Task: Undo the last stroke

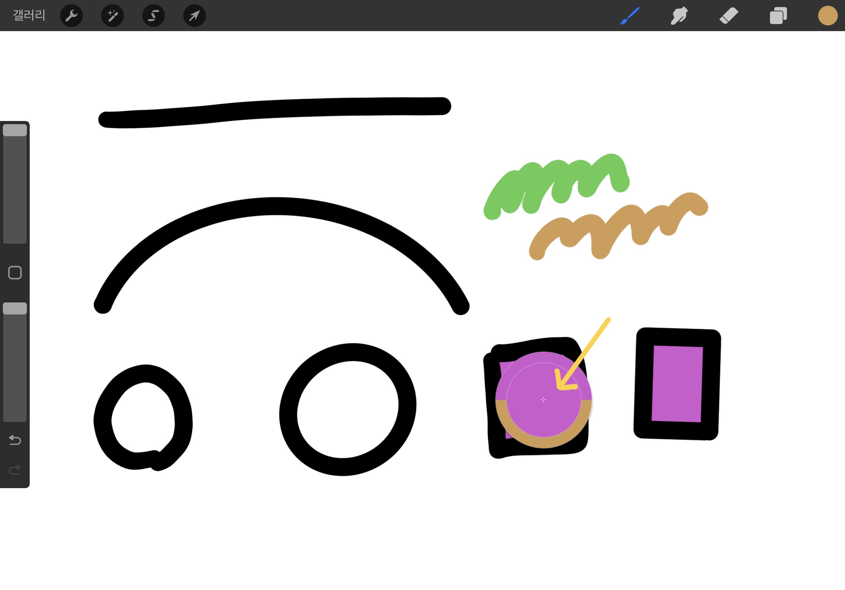Action: click(15, 440)
